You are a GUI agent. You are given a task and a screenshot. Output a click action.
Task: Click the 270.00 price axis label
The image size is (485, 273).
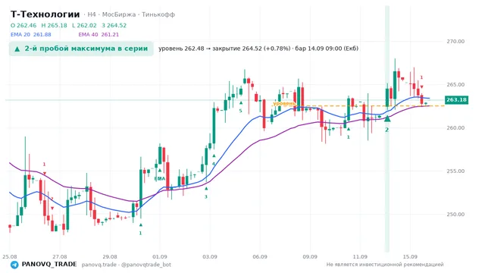point(455,42)
